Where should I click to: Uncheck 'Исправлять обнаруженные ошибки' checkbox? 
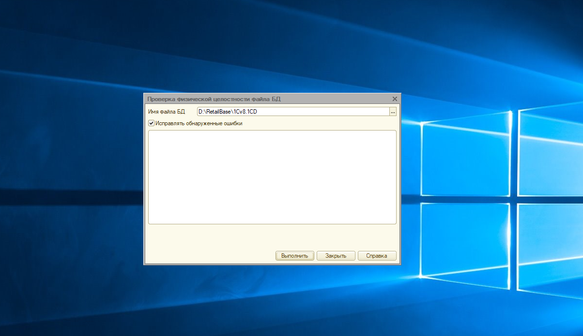click(x=151, y=123)
